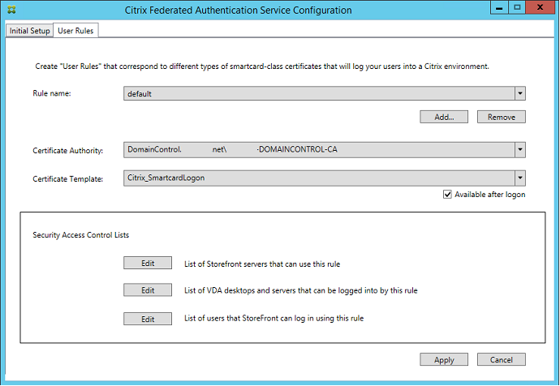Apply the user rule changes

pos(444,359)
